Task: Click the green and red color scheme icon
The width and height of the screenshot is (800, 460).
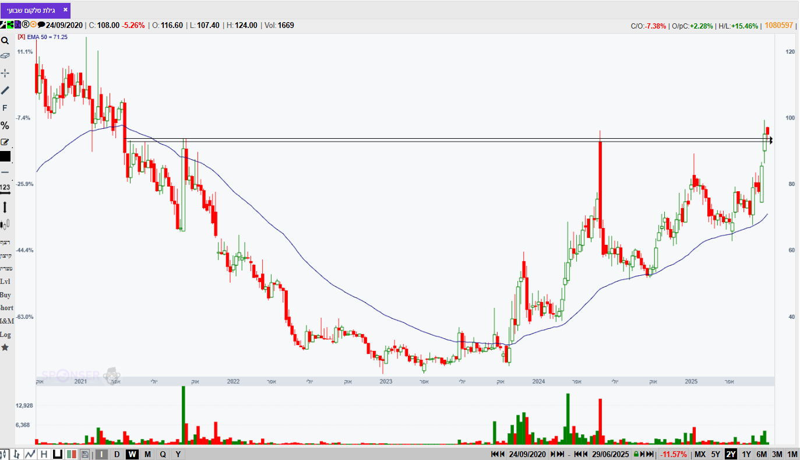Action: (72, 454)
